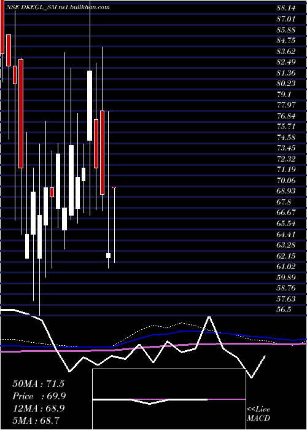Viewport: 307px width, 430px height.
Task: Select the 56.5 price axis label
Action: [x=284, y=310]
